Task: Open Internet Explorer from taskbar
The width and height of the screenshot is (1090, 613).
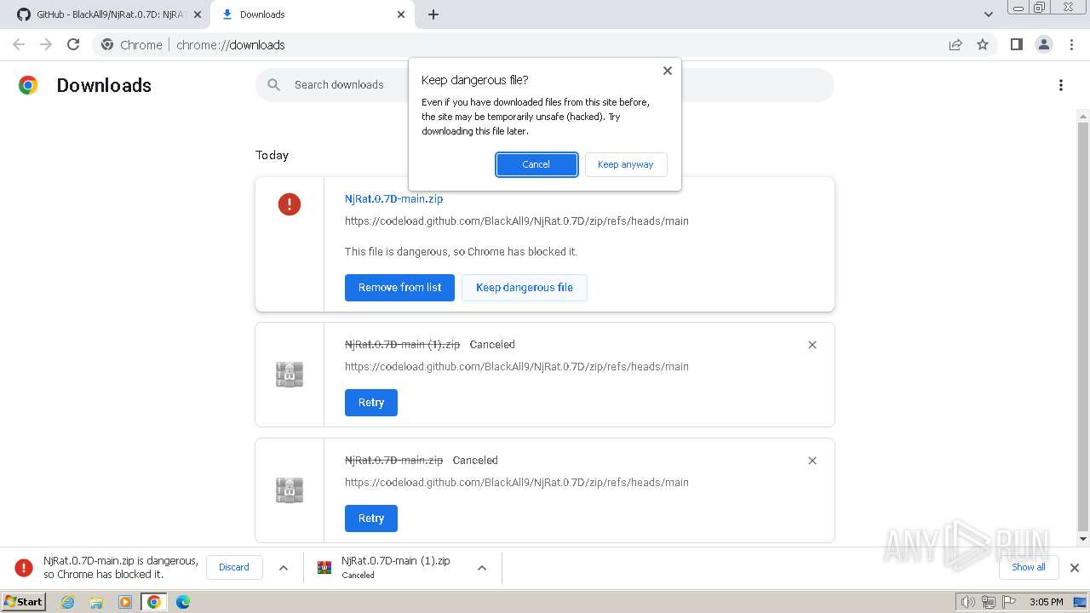Action: (67, 602)
